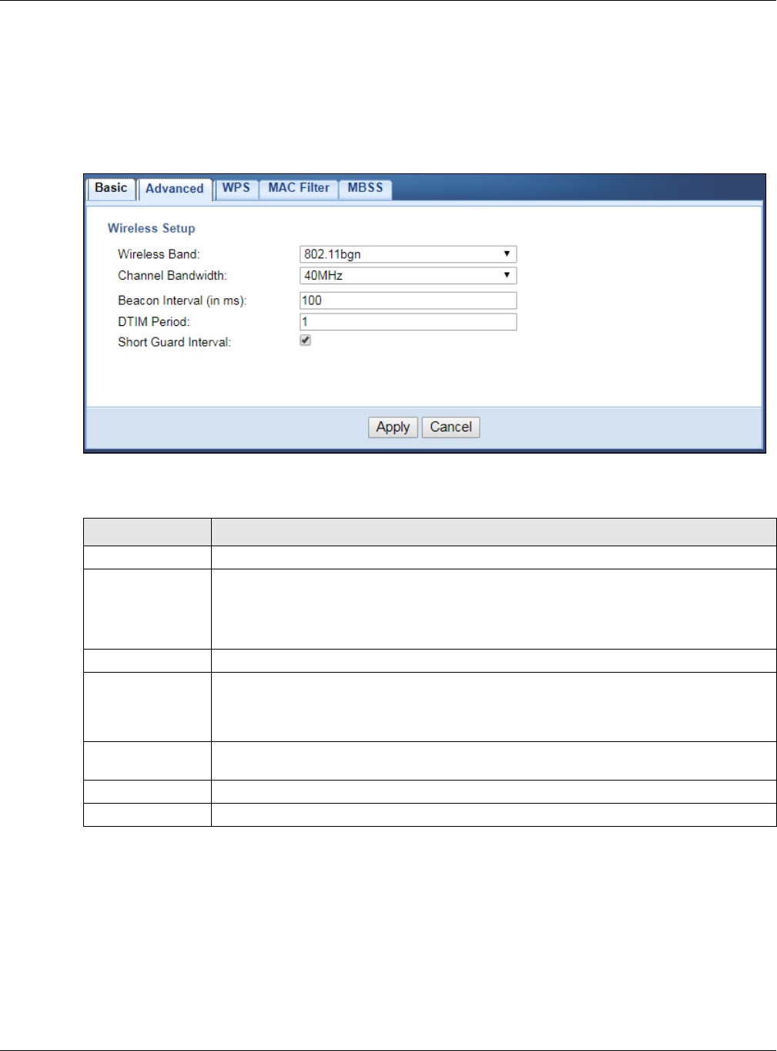777x1051 pixels.
Task: Click the Apply button
Action: pos(393,427)
